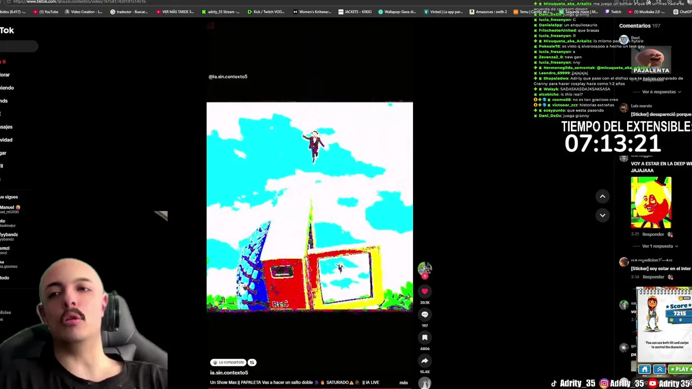Viewport: 692px width, 389px height.
Task: Share the video with the arrow icon
Action: tap(424, 361)
